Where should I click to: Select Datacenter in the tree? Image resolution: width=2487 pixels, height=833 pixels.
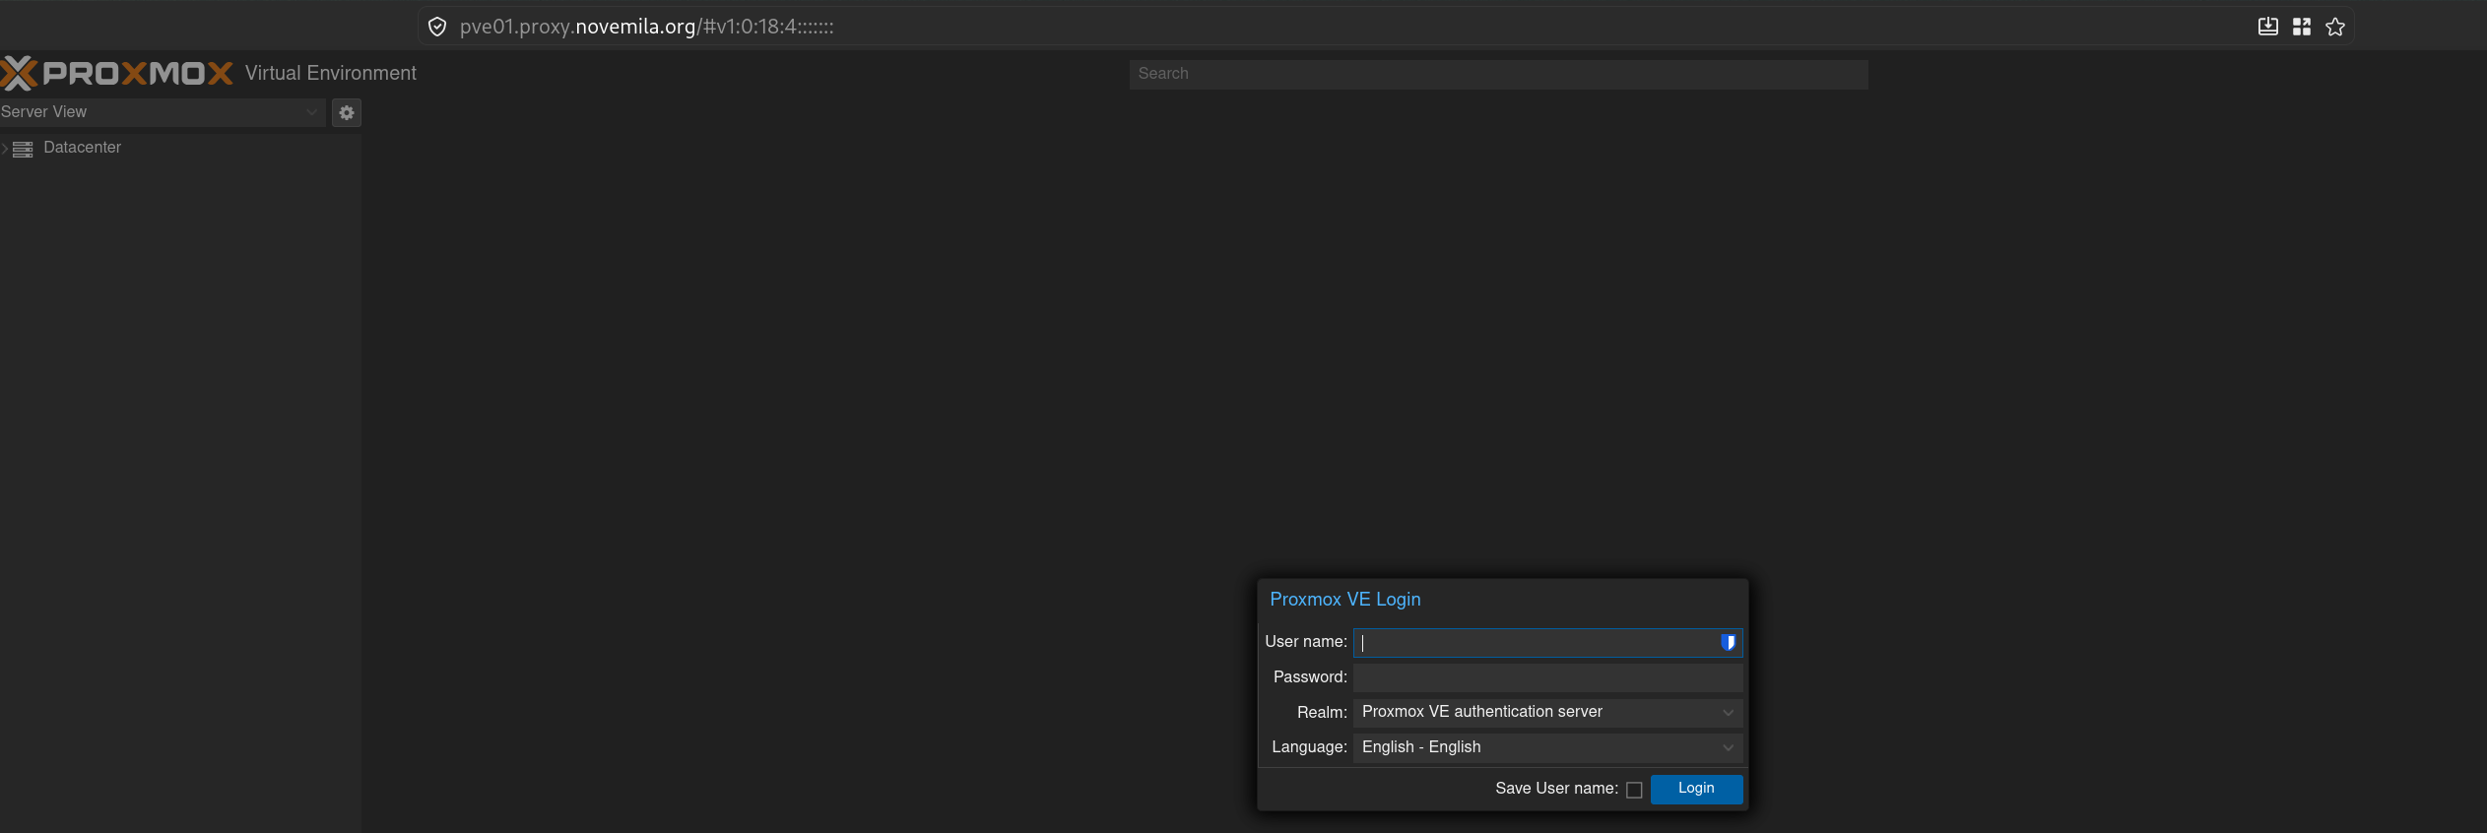pos(83,148)
